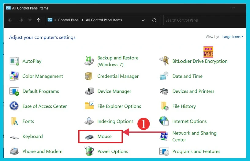Open Backup and Restore (Windows 7) link
This screenshot has height=161, width=250.
(118, 61)
